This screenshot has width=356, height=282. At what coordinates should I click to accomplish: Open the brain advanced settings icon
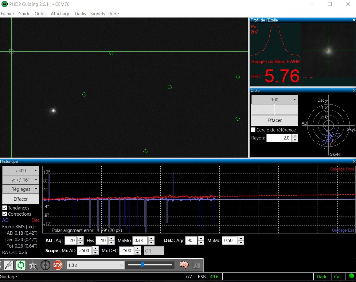coord(184,265)
